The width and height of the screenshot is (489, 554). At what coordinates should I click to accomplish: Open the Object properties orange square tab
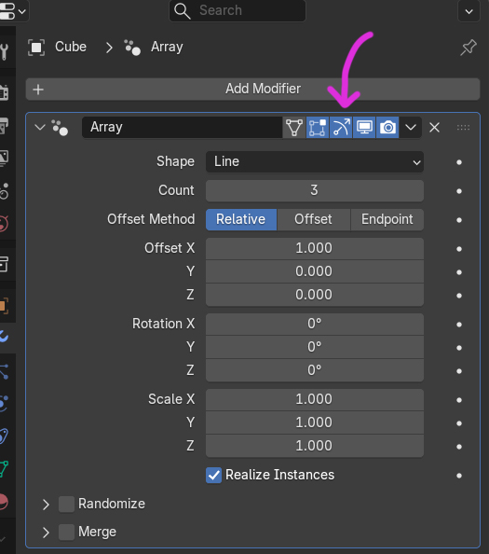point(5,305)
